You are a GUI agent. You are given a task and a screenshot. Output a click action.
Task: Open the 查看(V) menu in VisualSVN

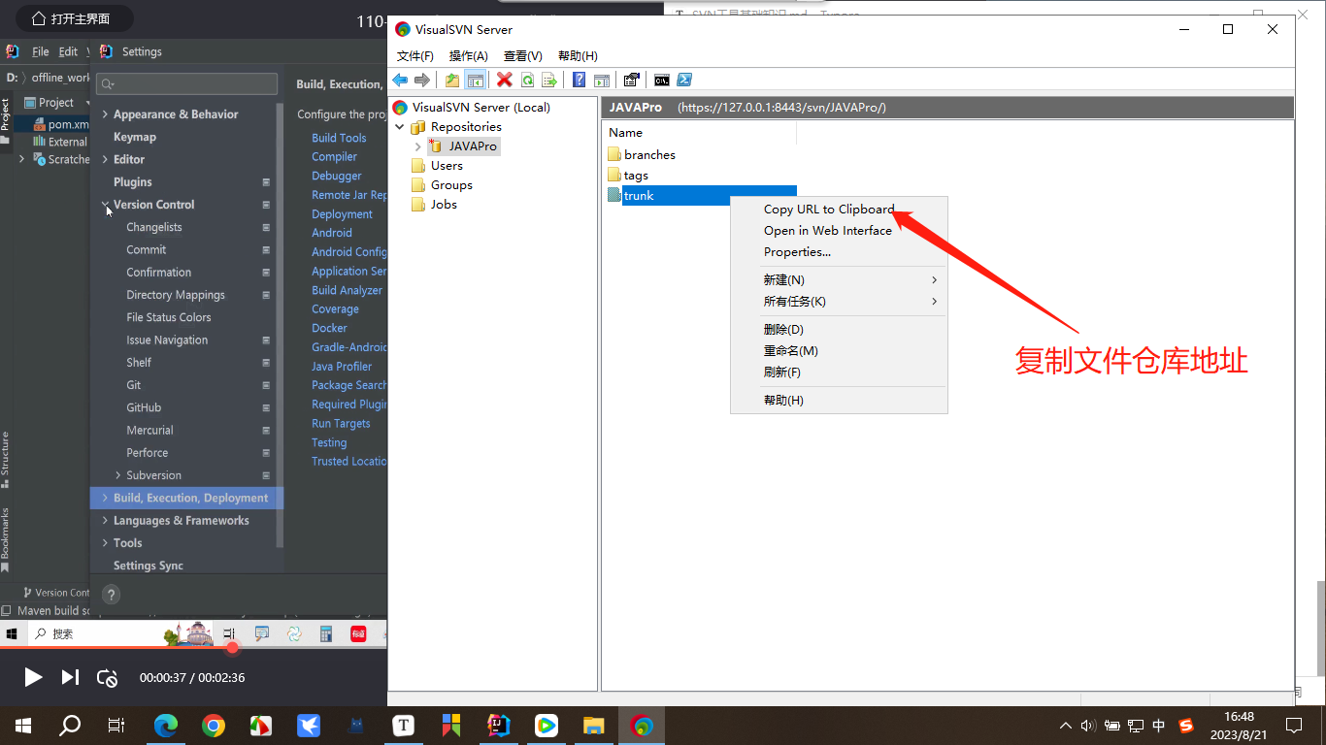[523, 56]
